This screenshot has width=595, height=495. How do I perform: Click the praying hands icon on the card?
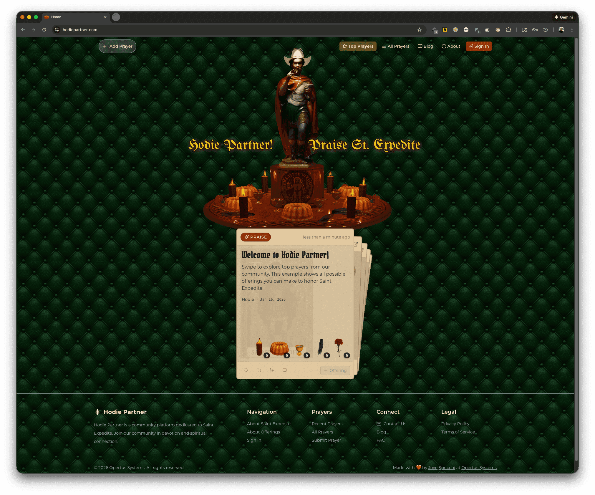coord(272,370)
